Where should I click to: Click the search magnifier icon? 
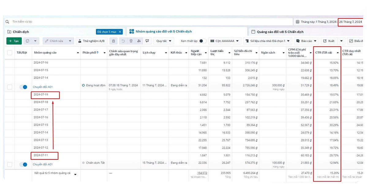click(7, 22)
